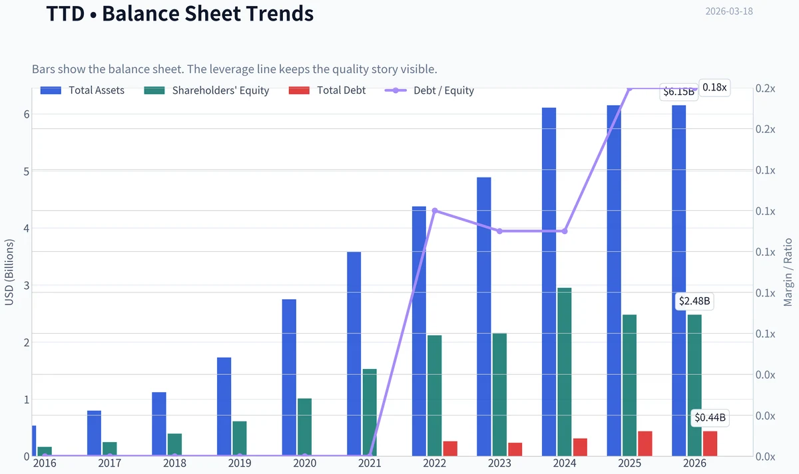The width and height of the screenshot is (799, 474).
Task: Click the $6.15B data label
Action: click(x=678, y=92)
